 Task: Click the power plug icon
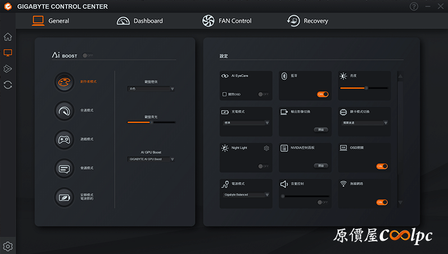pyautogui.click(x=225, y=184)
